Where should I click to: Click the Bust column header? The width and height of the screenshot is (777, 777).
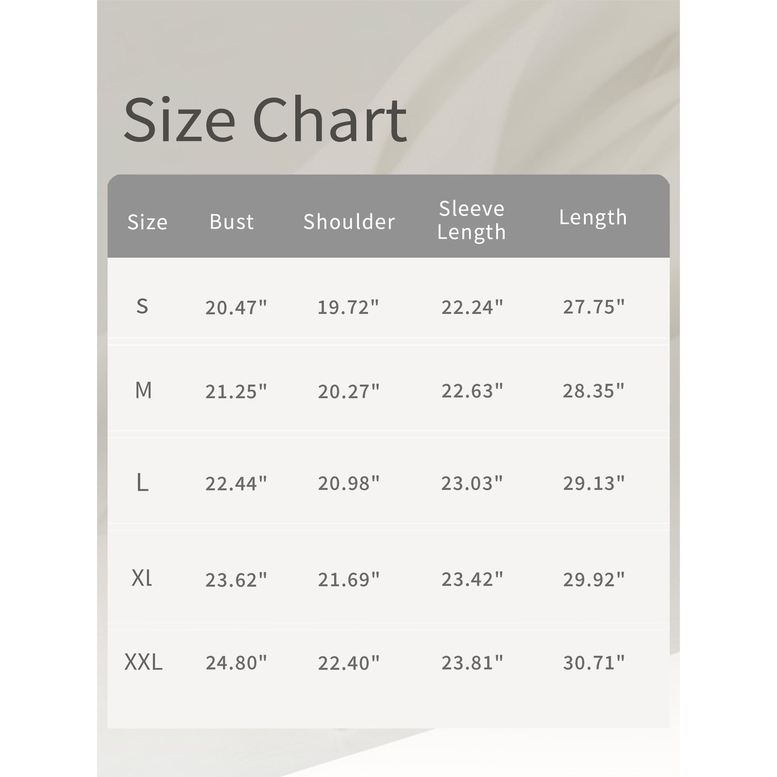click(x=232, y=222)
